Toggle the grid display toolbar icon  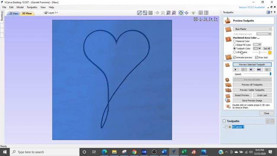150,13
